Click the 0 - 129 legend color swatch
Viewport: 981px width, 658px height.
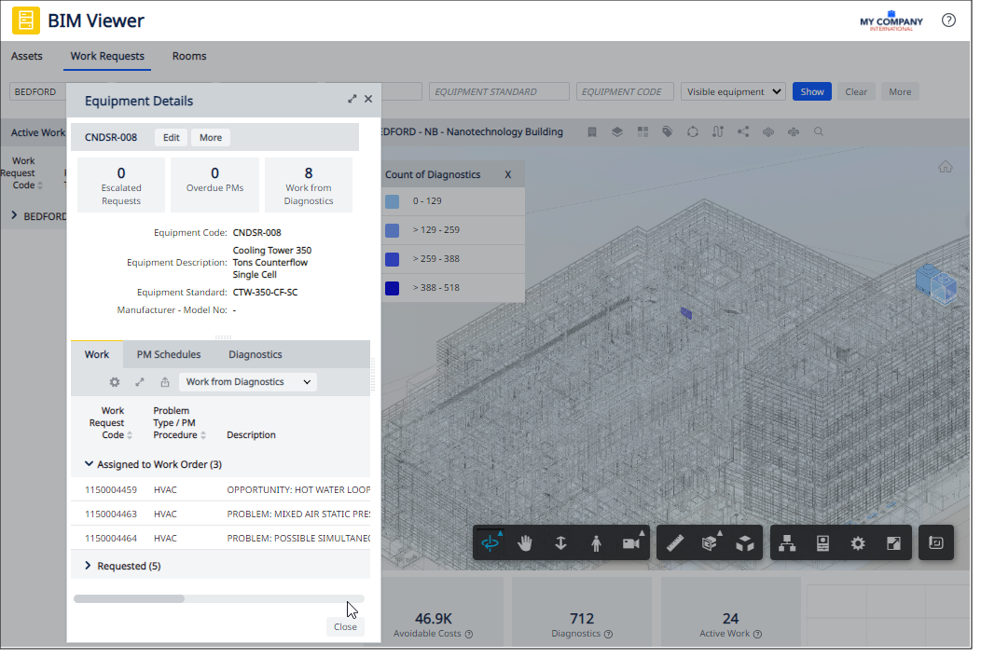[x=393, y=202]
